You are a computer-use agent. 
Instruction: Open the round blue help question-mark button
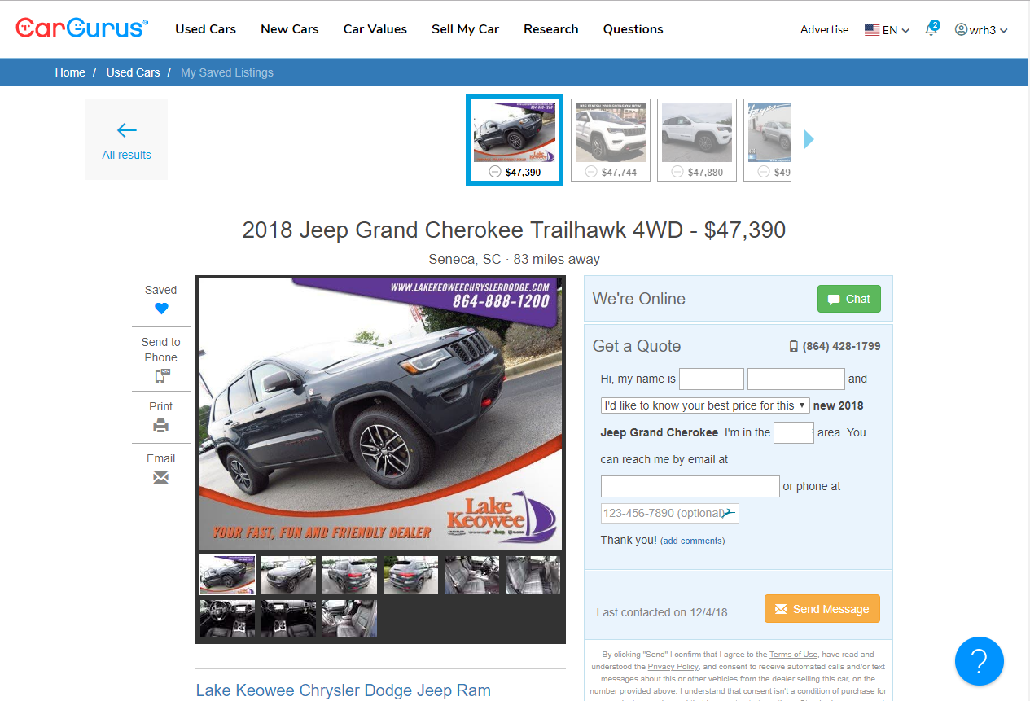pyautogui.click(x=979, y=660)
